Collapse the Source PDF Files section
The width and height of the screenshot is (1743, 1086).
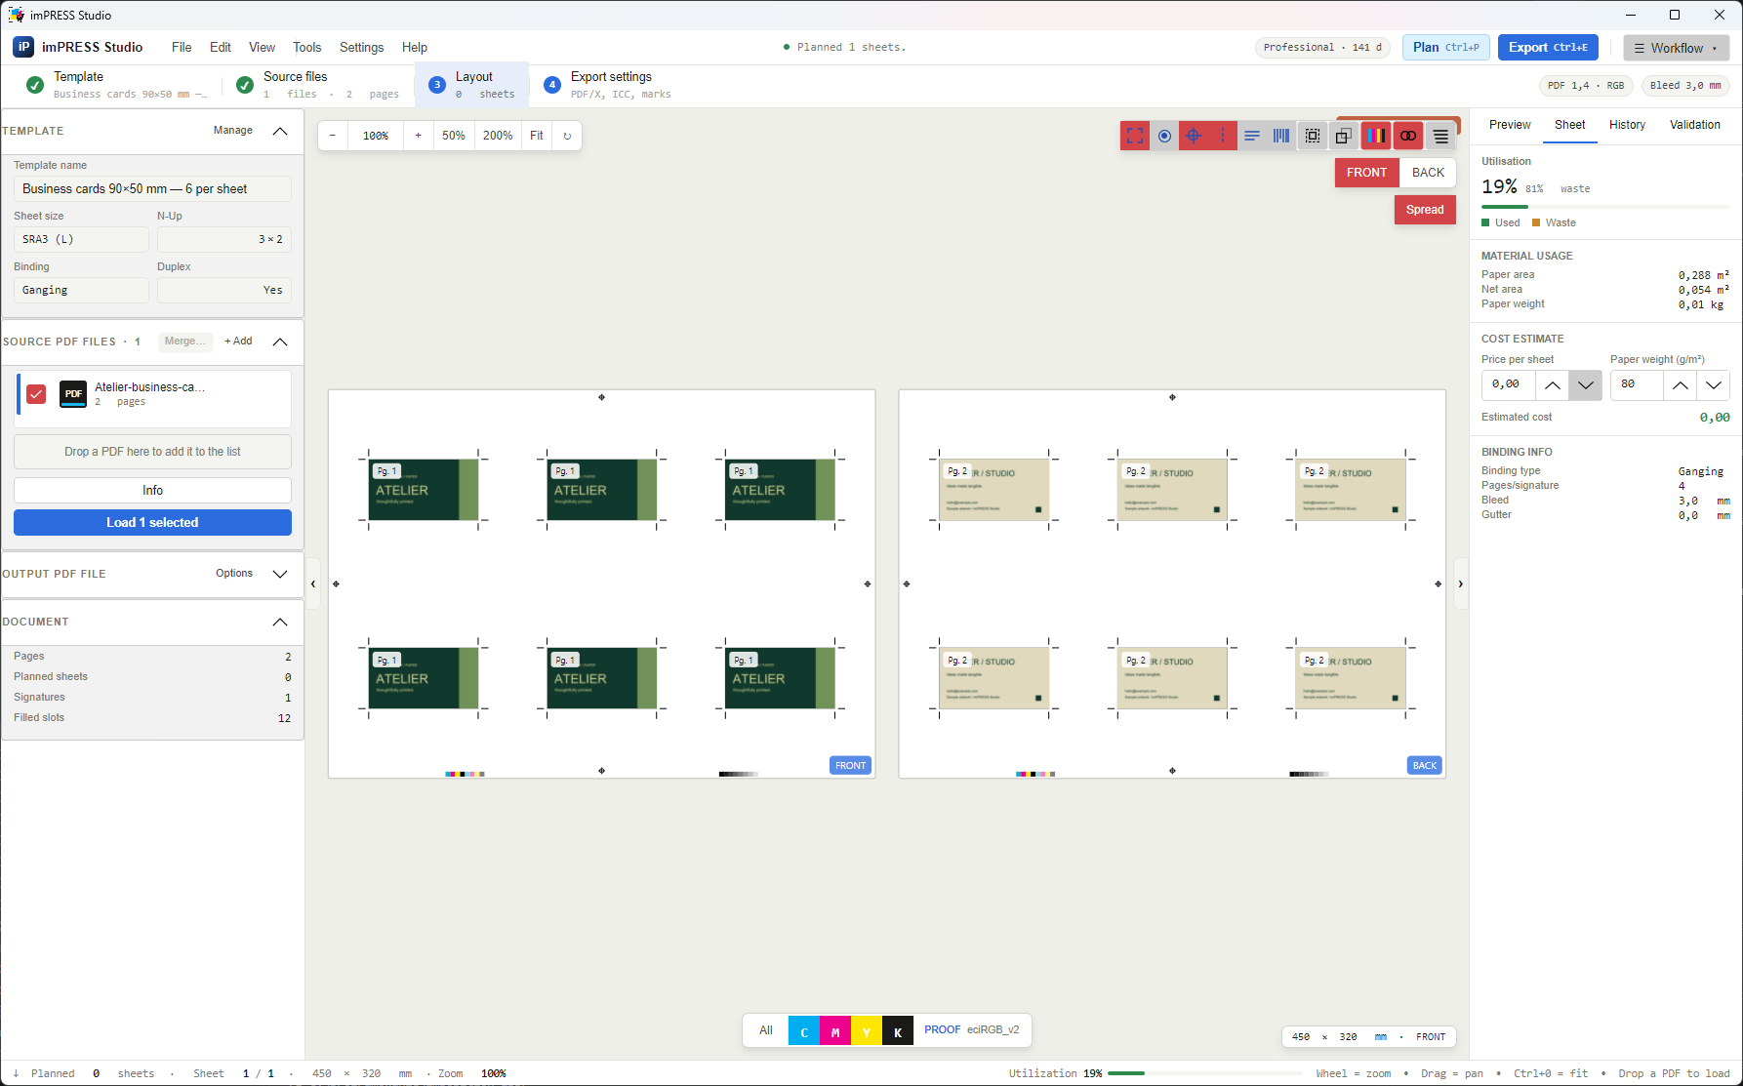tap(280, 342)
